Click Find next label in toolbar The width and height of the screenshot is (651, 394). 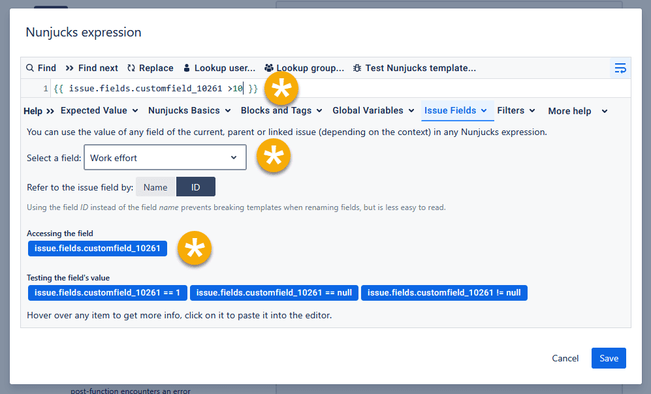point(98,68)
